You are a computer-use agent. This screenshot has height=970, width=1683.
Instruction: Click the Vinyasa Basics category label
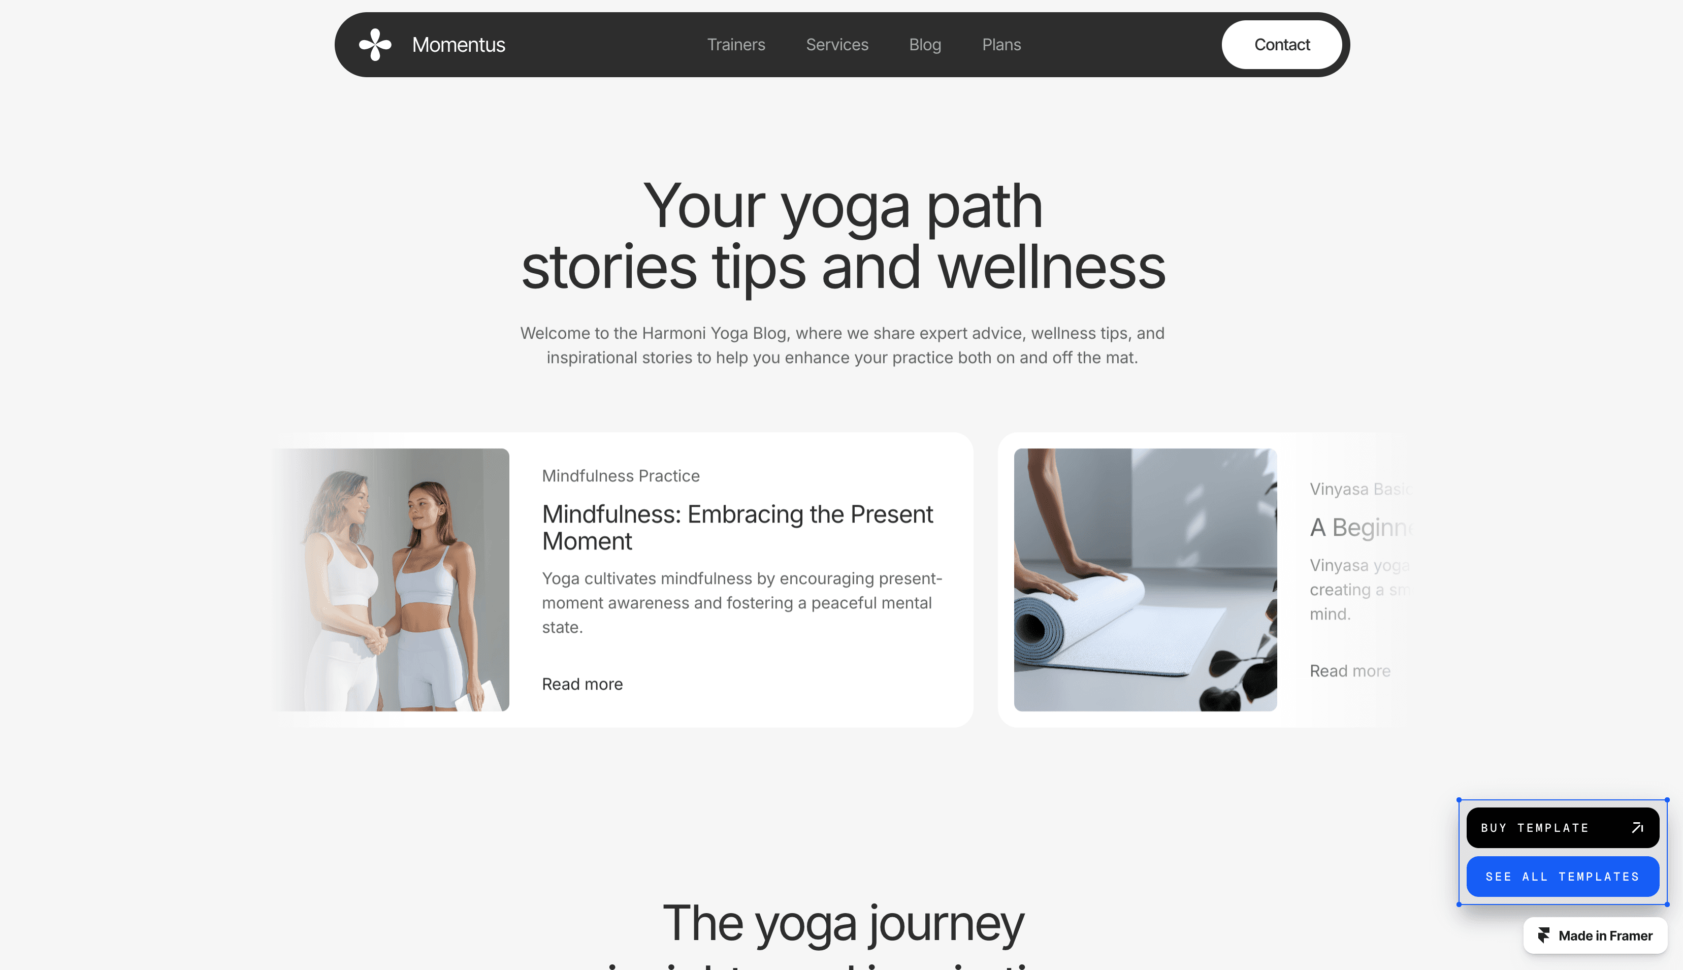(x=1361, y=489)
